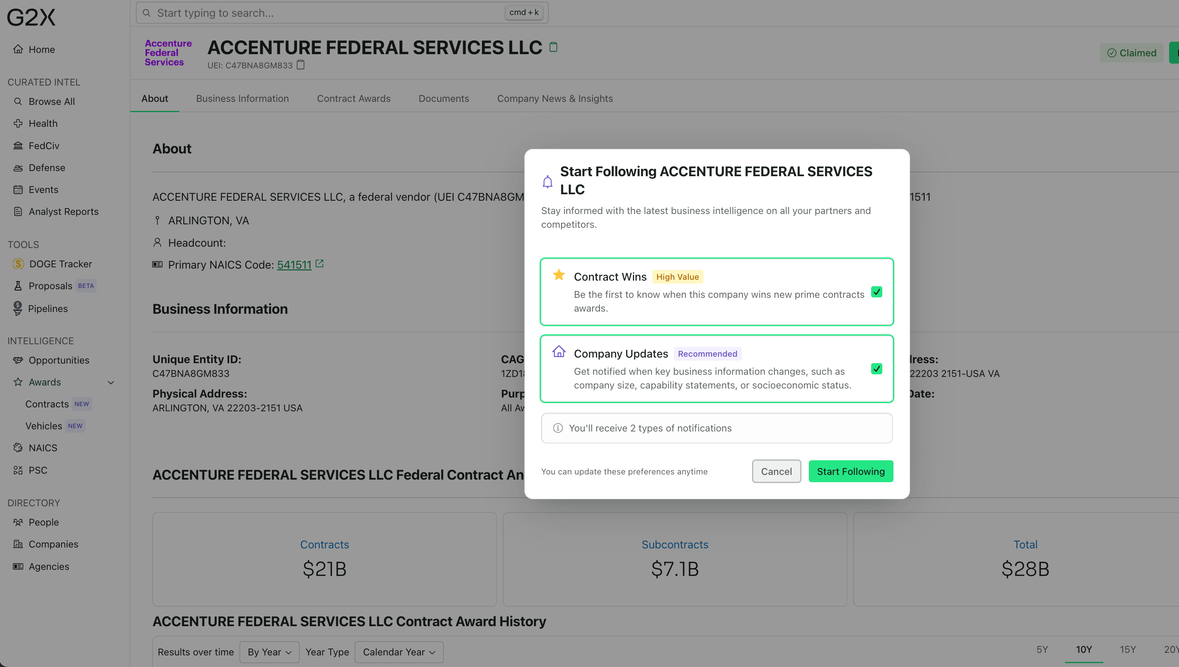Open the Documents tab
The height and width of the screenshot is (667, 1179).
point(444,98)
